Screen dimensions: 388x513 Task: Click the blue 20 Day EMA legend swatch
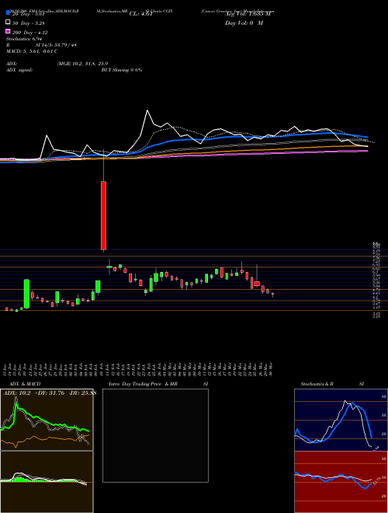click(8, 13)
